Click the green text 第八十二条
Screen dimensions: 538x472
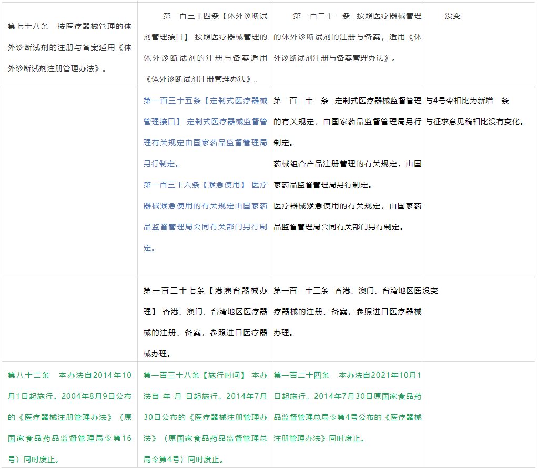tap(28, 375)
